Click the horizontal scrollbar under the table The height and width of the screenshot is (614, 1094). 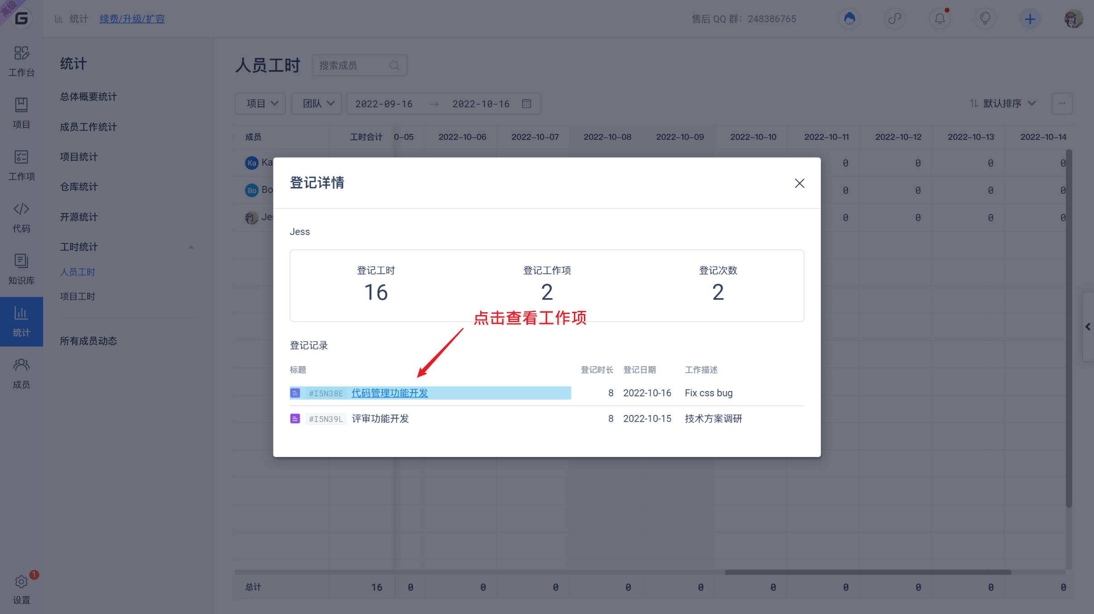click(x=868, y=572)
